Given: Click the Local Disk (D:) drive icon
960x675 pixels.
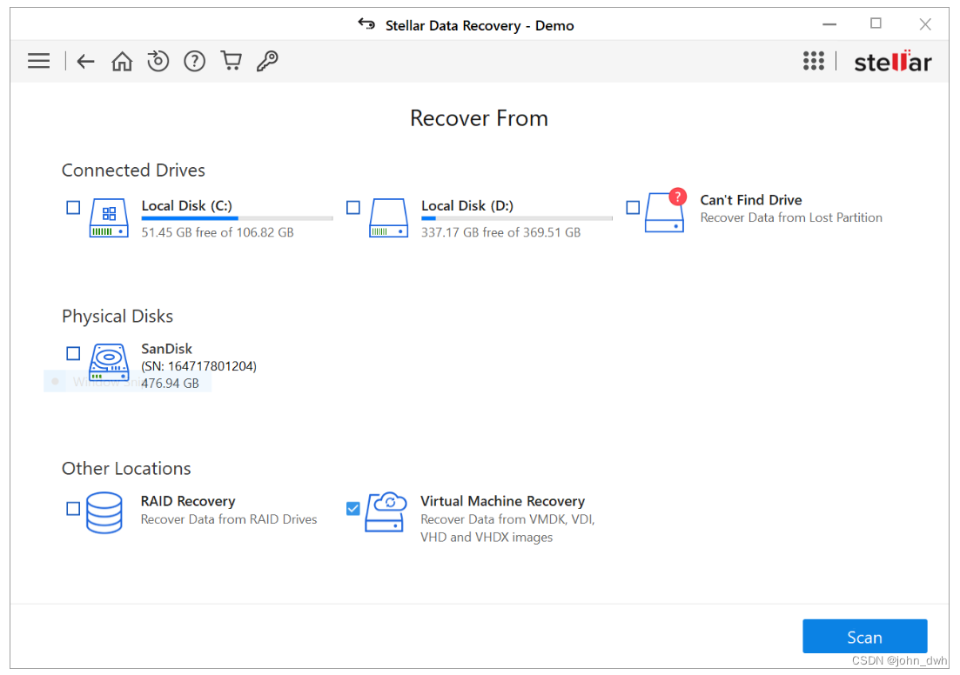Looking at the screenshot, I should pyautogui.click(x=389, y=217).
